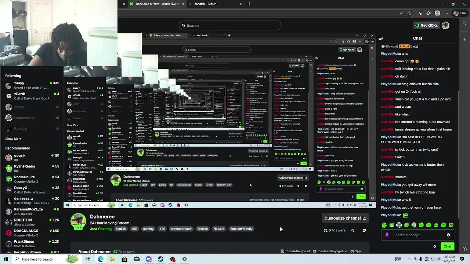Open the Just Chatting category link
The image size is (470, 264).
tap(101, 229)
